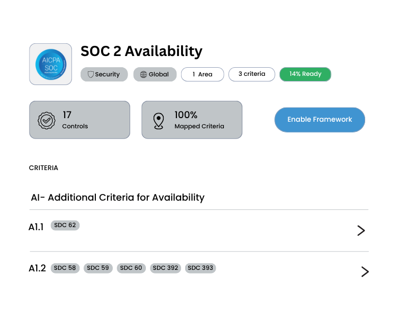Expand the A1.1 criteria row chevron
Image resolution: width=408 pixels, height=331 pixels.
(x=361, y=231)
